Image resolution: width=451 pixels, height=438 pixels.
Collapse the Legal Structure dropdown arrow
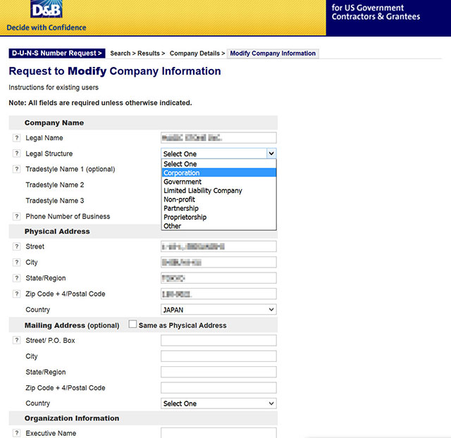(x=271, y=154)
